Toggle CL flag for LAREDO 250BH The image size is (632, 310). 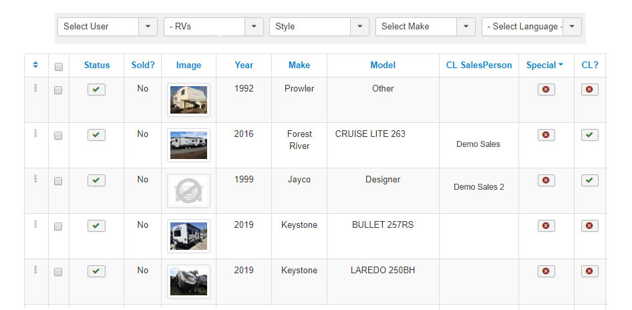tap(590, 271)
